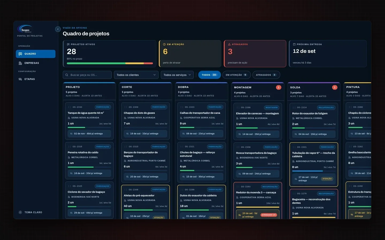Screen dimensions: 385x240
Task: Click the board icon beside Projetos Ativos
Action: point(68,45)
